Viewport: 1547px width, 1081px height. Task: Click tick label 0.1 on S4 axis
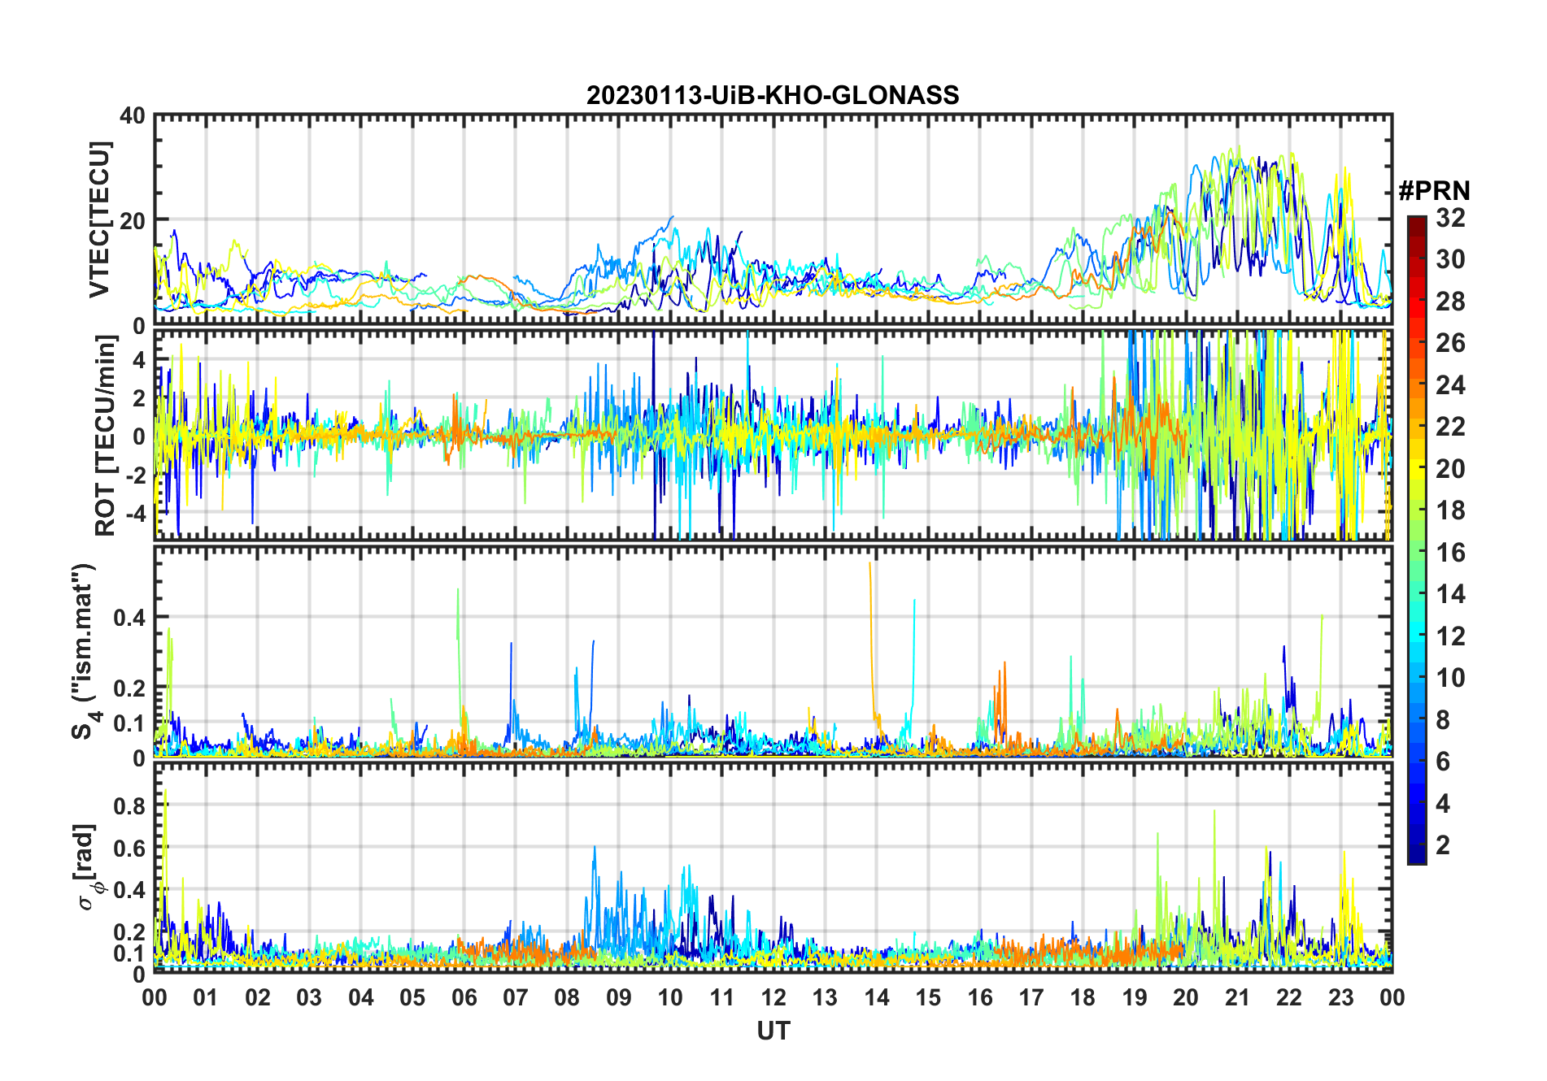point(129,723)
